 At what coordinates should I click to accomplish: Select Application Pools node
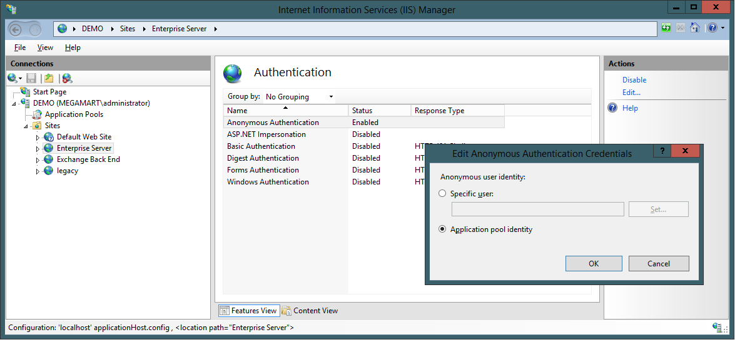tap(74, 114)
